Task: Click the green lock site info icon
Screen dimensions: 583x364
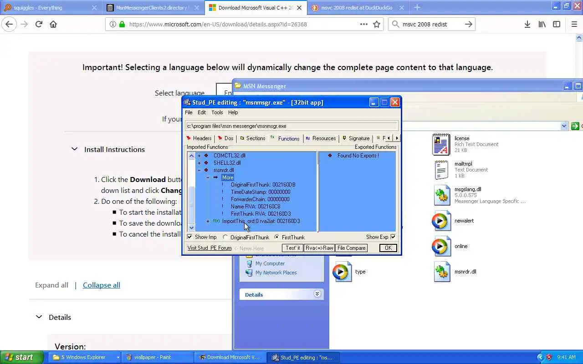Action: 122,24
